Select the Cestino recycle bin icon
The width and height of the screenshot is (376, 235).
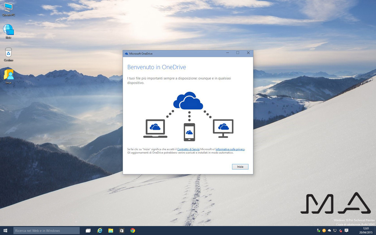[8, 54]
